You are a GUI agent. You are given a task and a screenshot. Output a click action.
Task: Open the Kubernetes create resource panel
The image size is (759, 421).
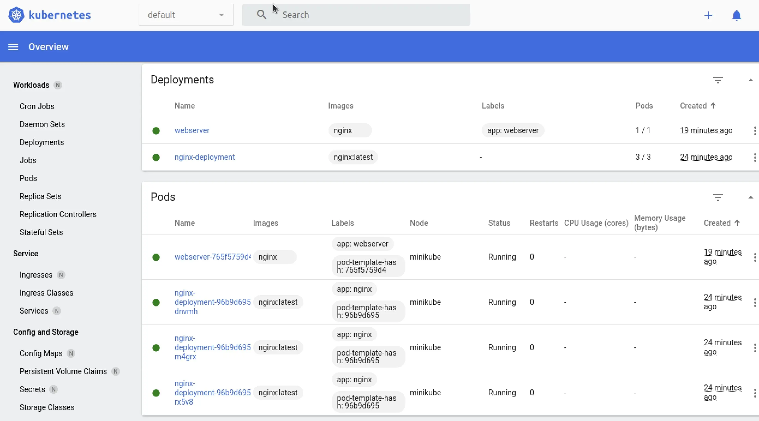708,15
